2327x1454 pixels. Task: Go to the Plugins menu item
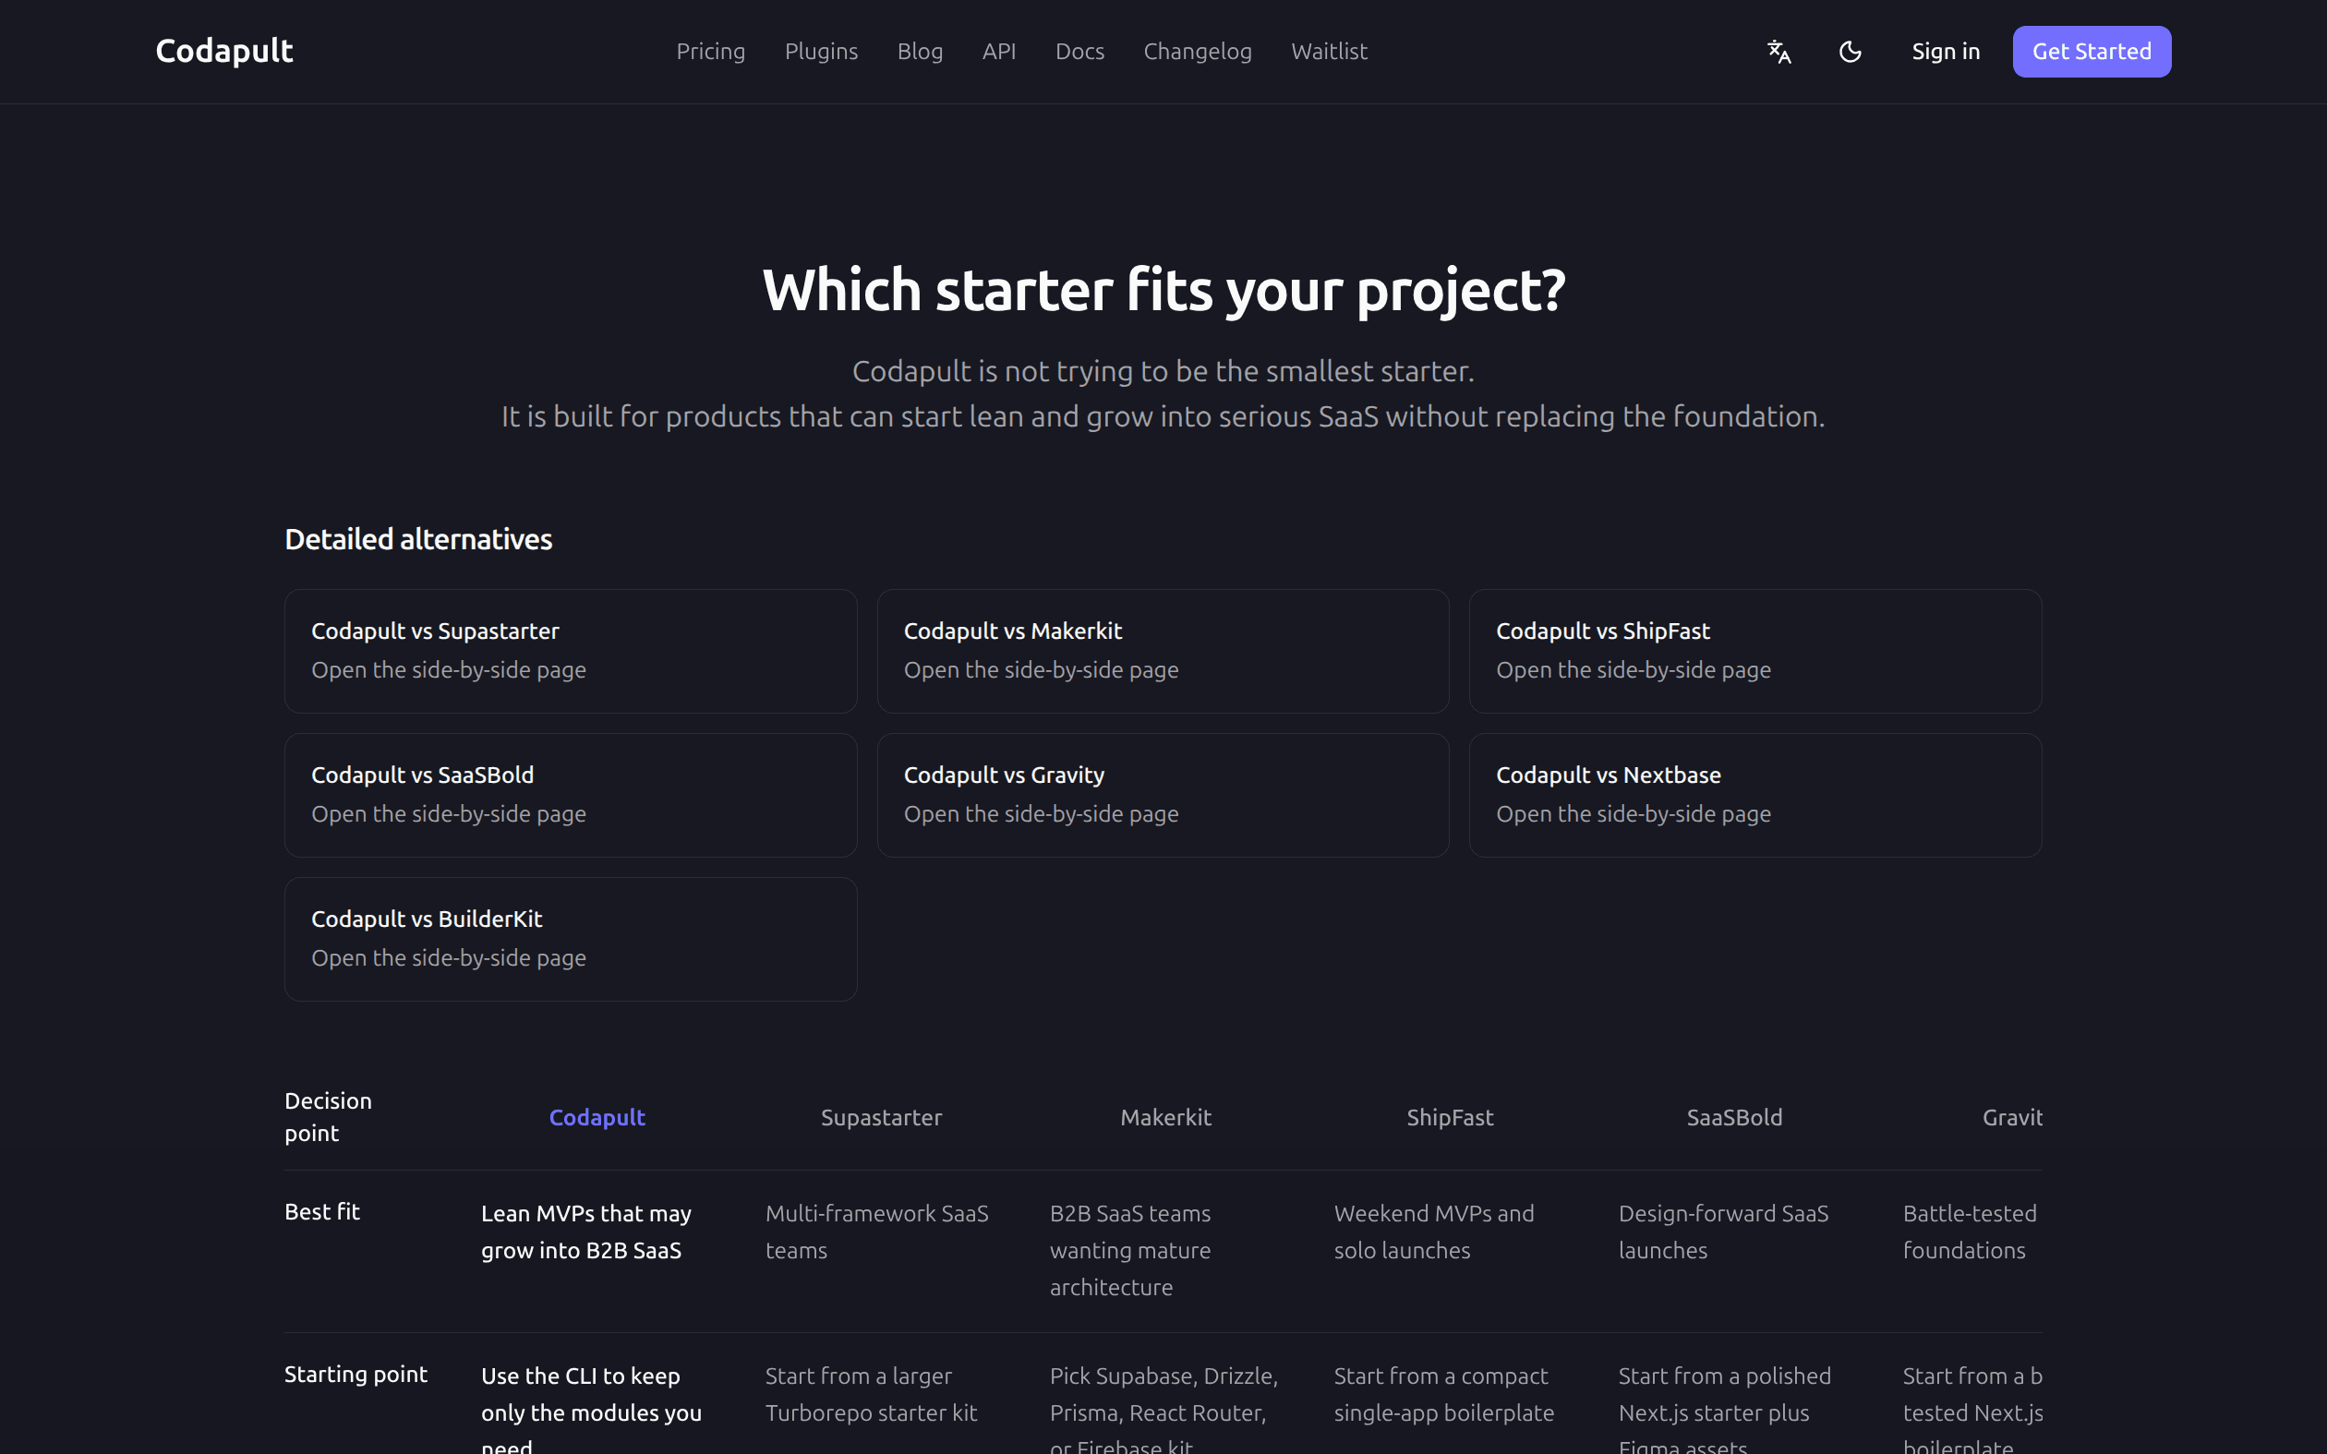821,52
